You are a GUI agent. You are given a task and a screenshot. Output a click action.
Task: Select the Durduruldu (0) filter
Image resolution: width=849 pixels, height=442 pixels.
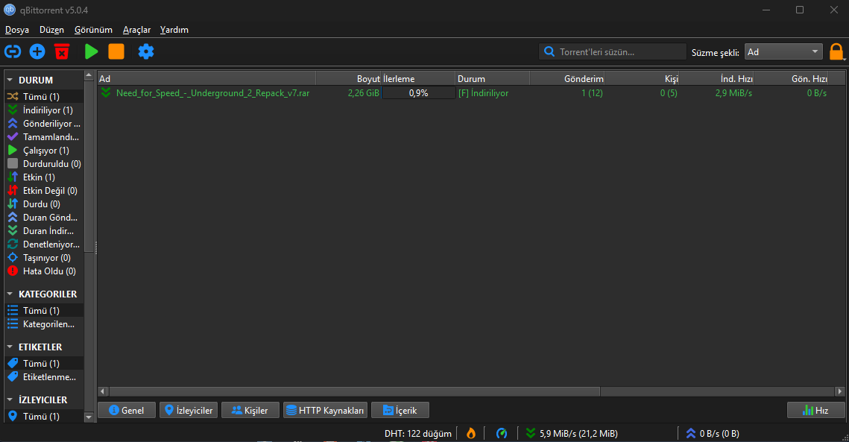pos(45,163)
